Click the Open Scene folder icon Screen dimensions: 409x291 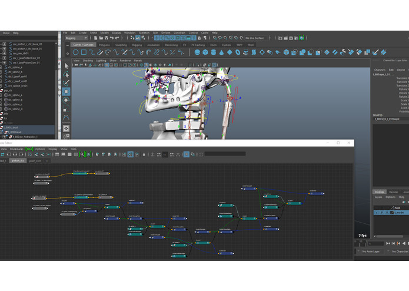101,38
